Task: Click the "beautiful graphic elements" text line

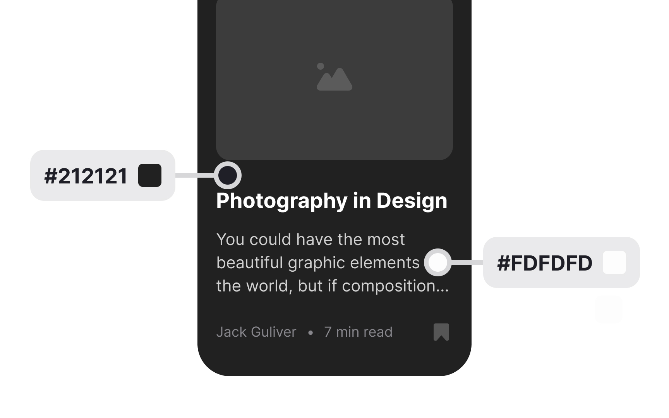Action: pyautogui.click(x=318, y=263)
